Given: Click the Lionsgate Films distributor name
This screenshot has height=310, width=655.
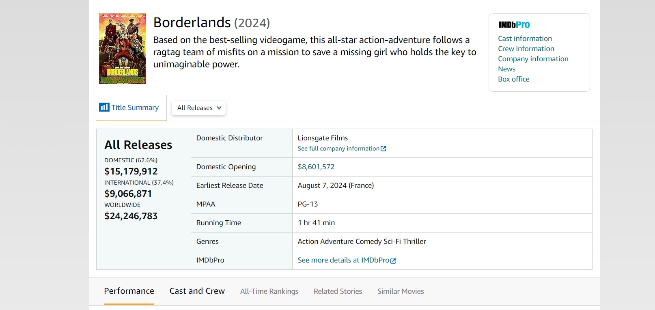Looking at the screenshot, I should (323, 138).
